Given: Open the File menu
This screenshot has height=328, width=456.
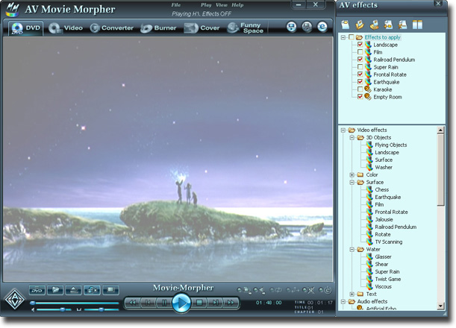Looking at the screenshot, I should click(176, 5).
